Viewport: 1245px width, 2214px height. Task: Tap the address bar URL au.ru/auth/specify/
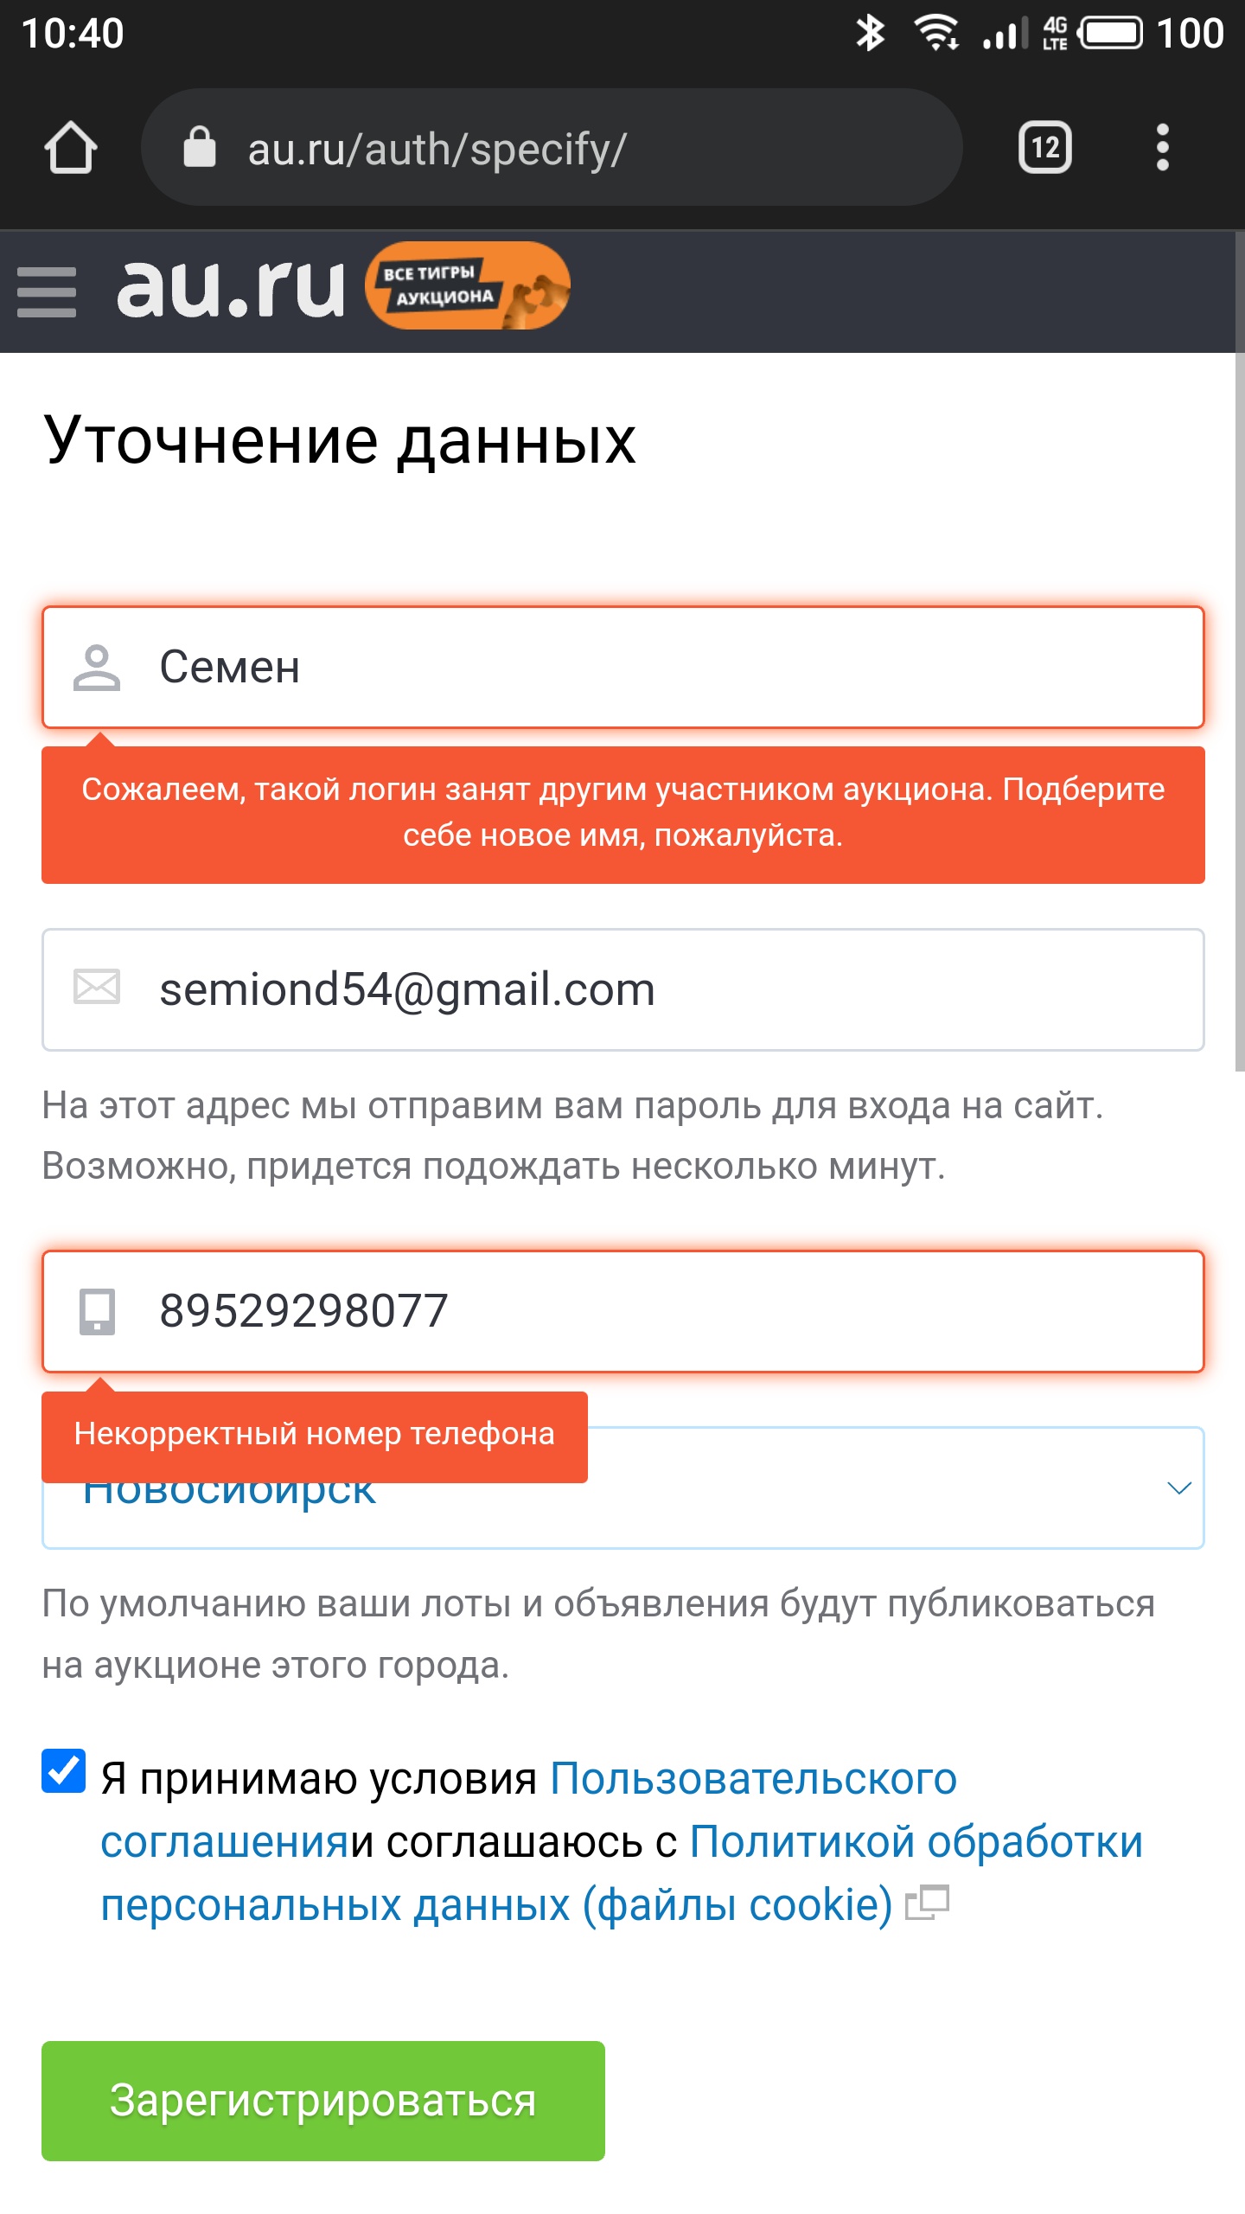click(553, 148)
